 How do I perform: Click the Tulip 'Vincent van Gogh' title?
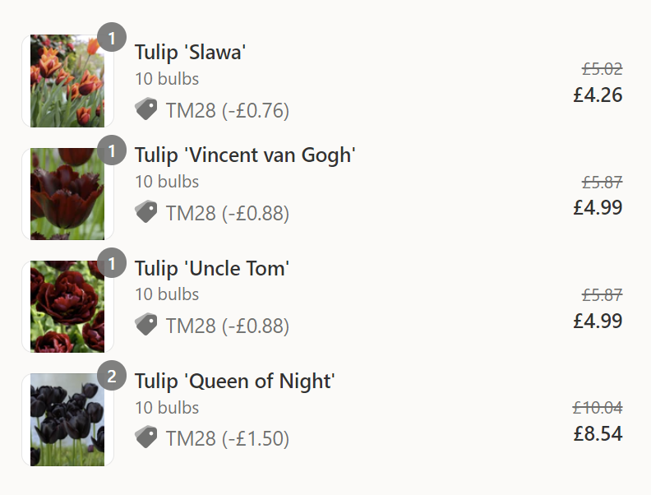pos(245,155)
